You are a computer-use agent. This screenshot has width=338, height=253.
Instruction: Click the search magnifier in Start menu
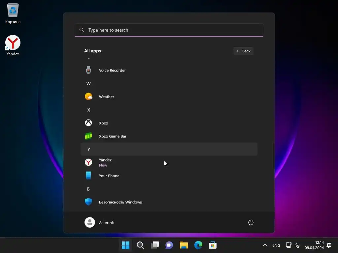pos(82,30)
